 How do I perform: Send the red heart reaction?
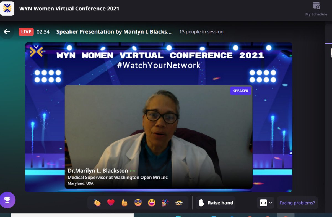111,203
